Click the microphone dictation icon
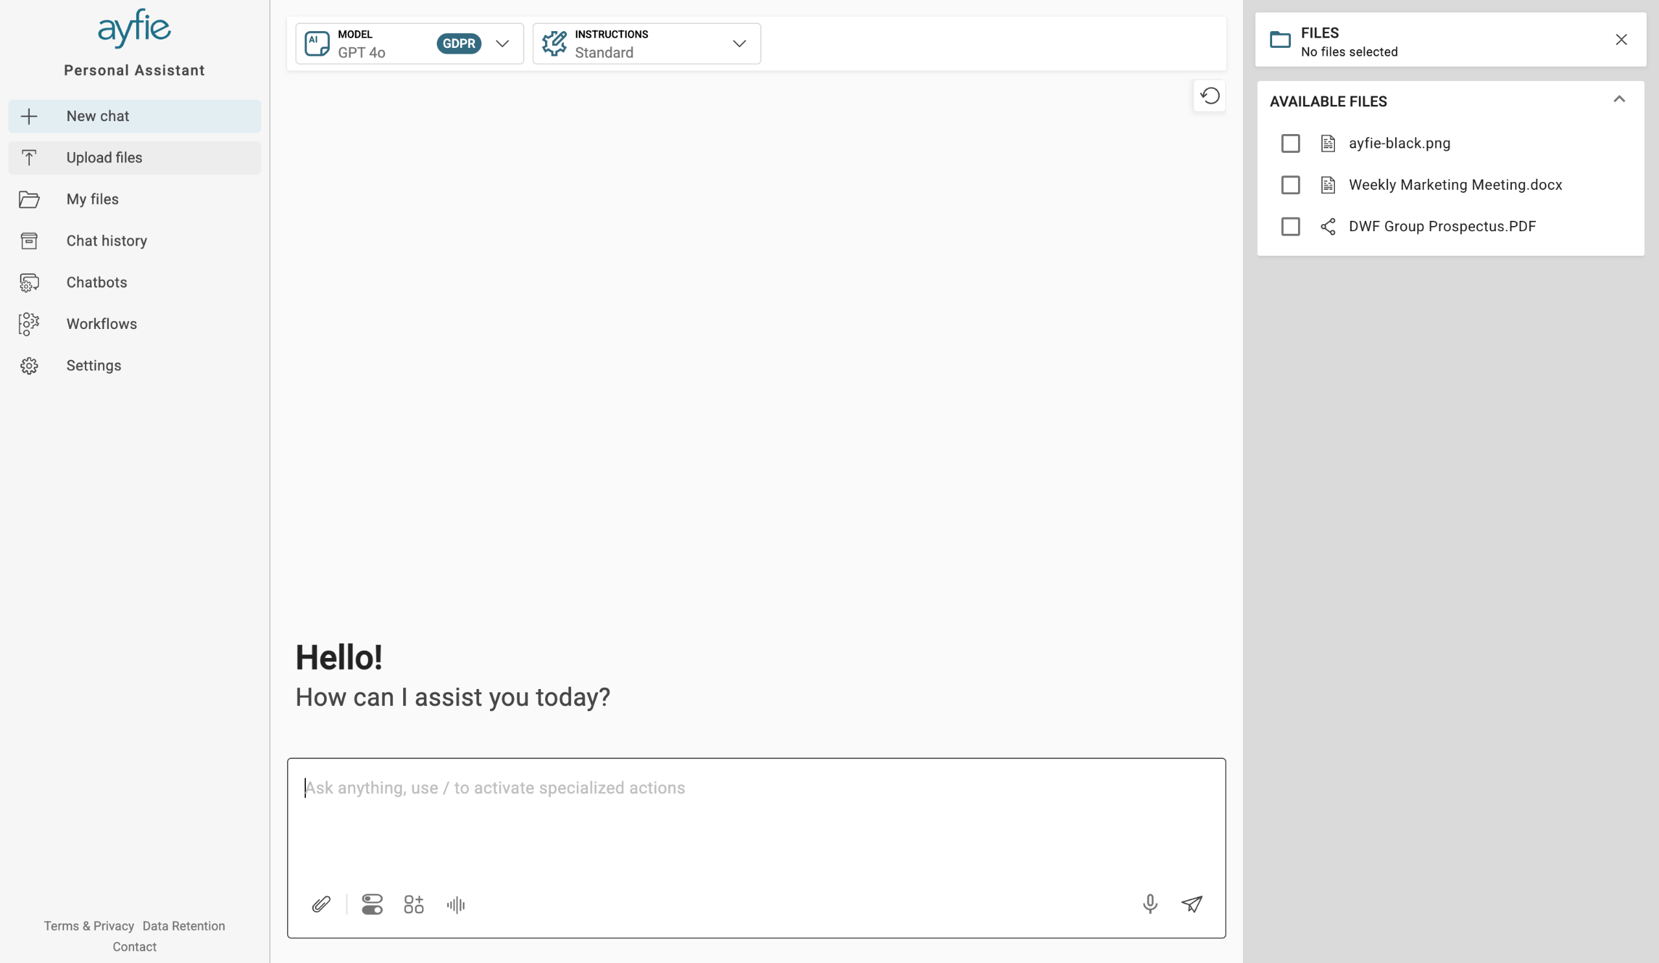Screen dimensions: 1659x963 pyautogui.click(x=1150, y=904)
